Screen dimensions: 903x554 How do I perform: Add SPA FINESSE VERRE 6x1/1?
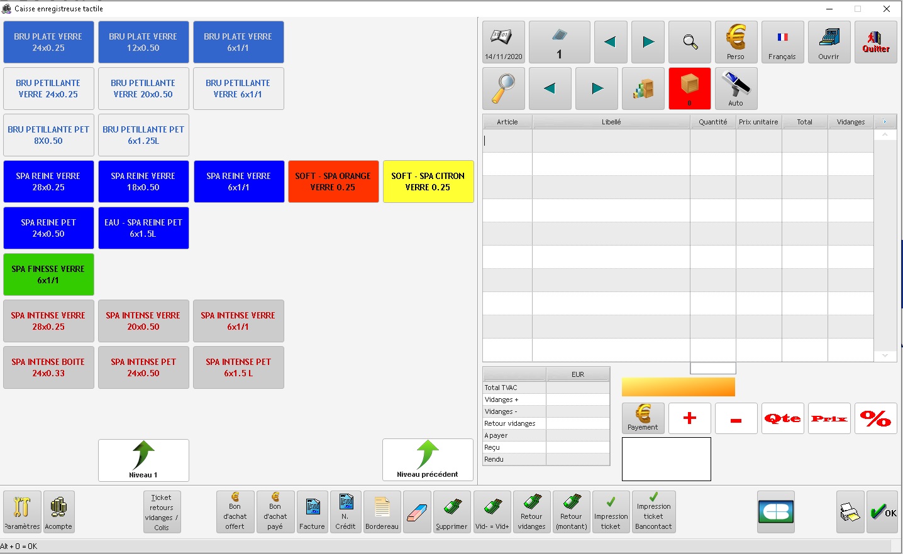[48, 274]
